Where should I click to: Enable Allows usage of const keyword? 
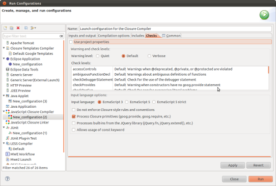[x=73, y=130]
